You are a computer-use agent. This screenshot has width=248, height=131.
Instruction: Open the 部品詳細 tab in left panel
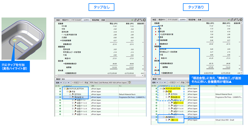click(x=95, y=20)
